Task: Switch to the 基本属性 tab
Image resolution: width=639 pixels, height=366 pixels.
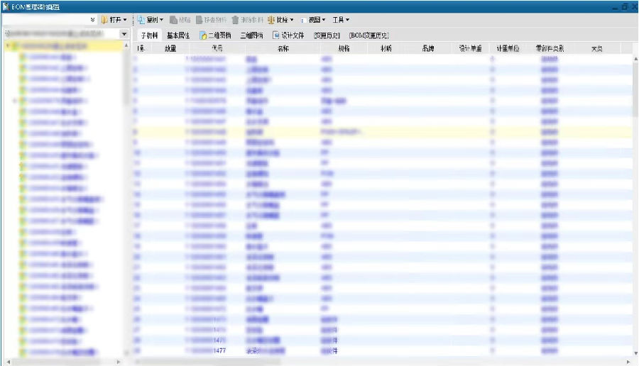Action: 178,35
